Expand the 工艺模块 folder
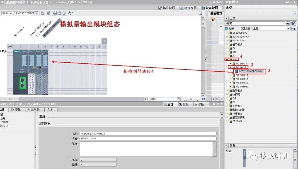 [x=227, y=106]
